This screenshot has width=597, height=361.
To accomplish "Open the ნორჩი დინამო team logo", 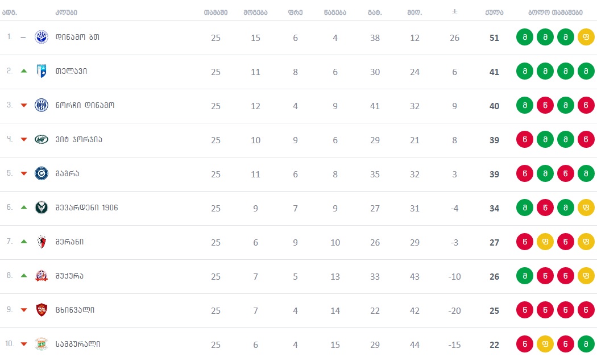I will pyautogui.click(x=42, y=105).
